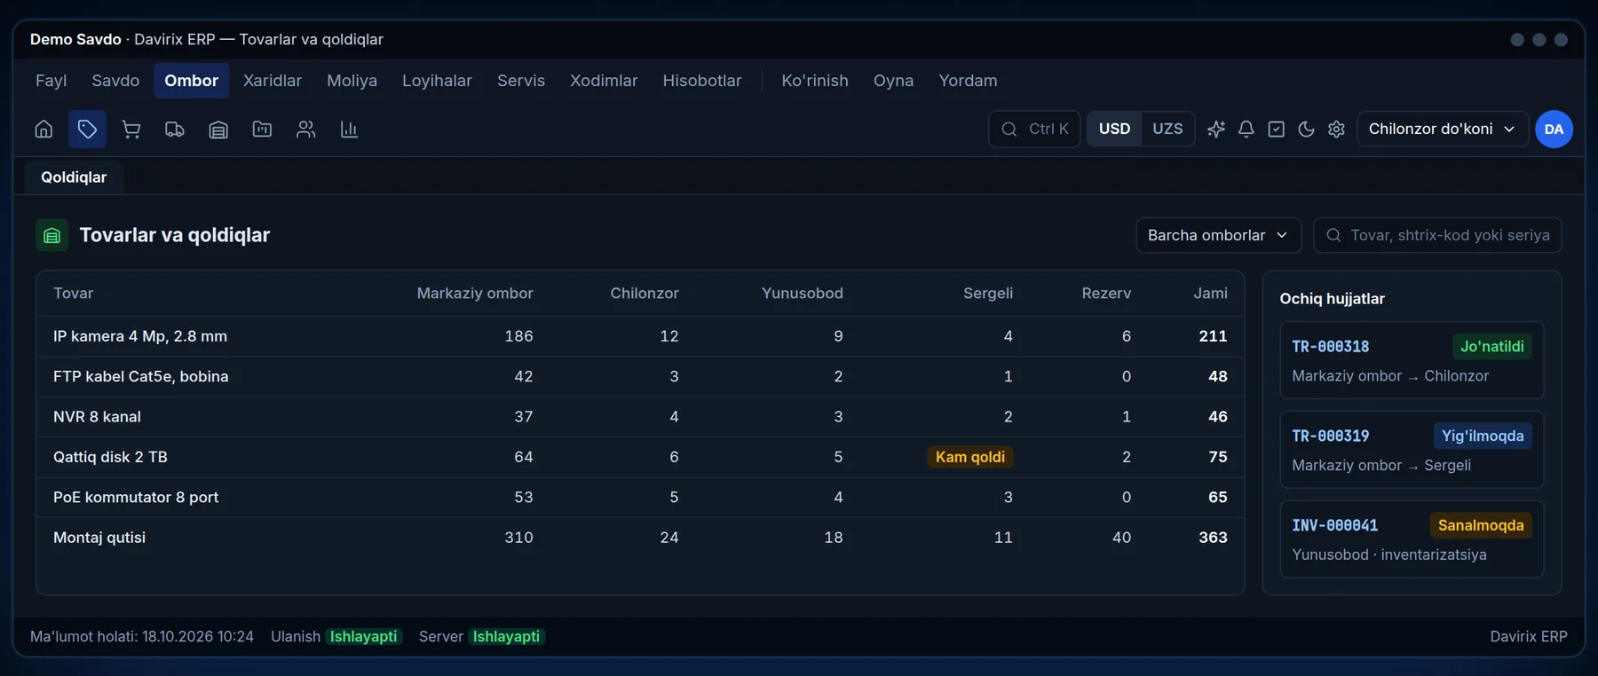Open the bar chart reports icon
The height and width of the screenshot is (676, 1598).
coord(349,130)
